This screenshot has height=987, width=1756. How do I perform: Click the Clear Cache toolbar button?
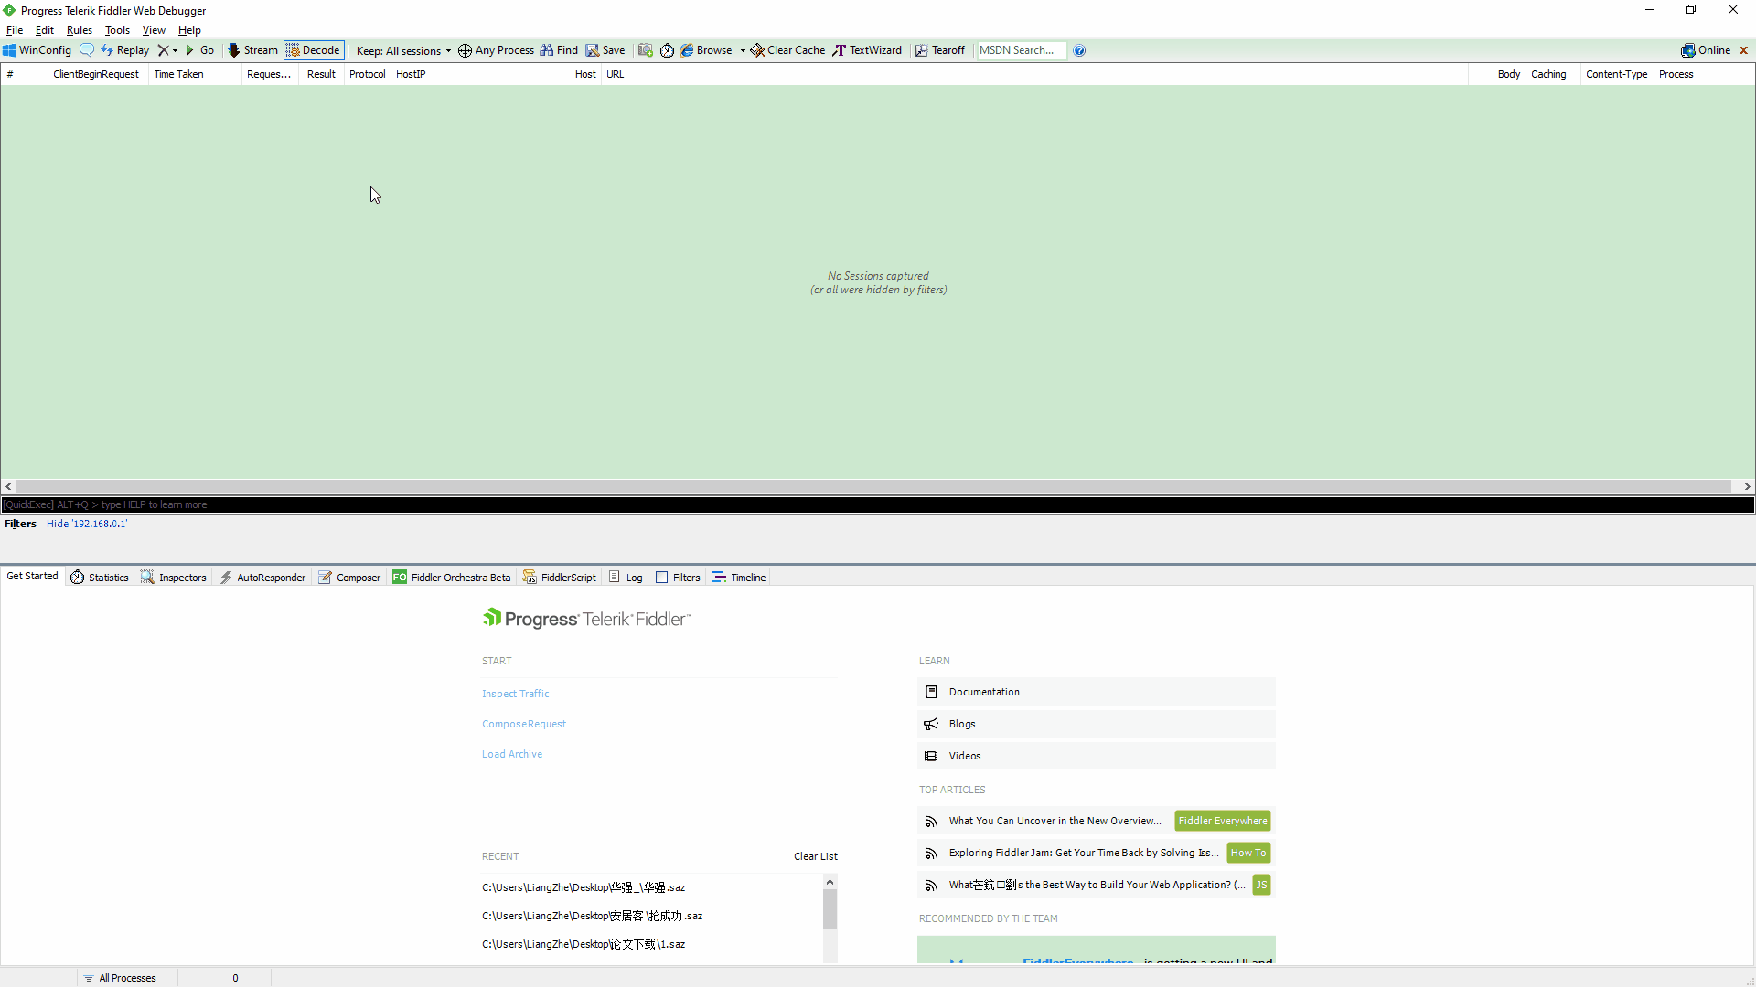[x=788, y=50]
